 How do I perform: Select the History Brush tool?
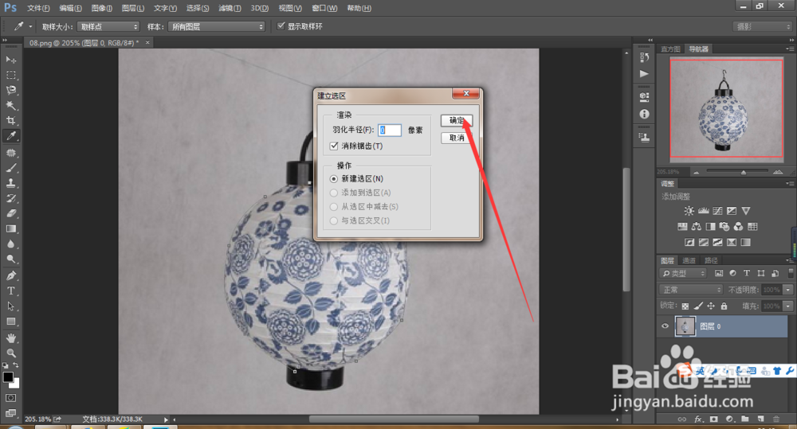[x=10, y=198]
